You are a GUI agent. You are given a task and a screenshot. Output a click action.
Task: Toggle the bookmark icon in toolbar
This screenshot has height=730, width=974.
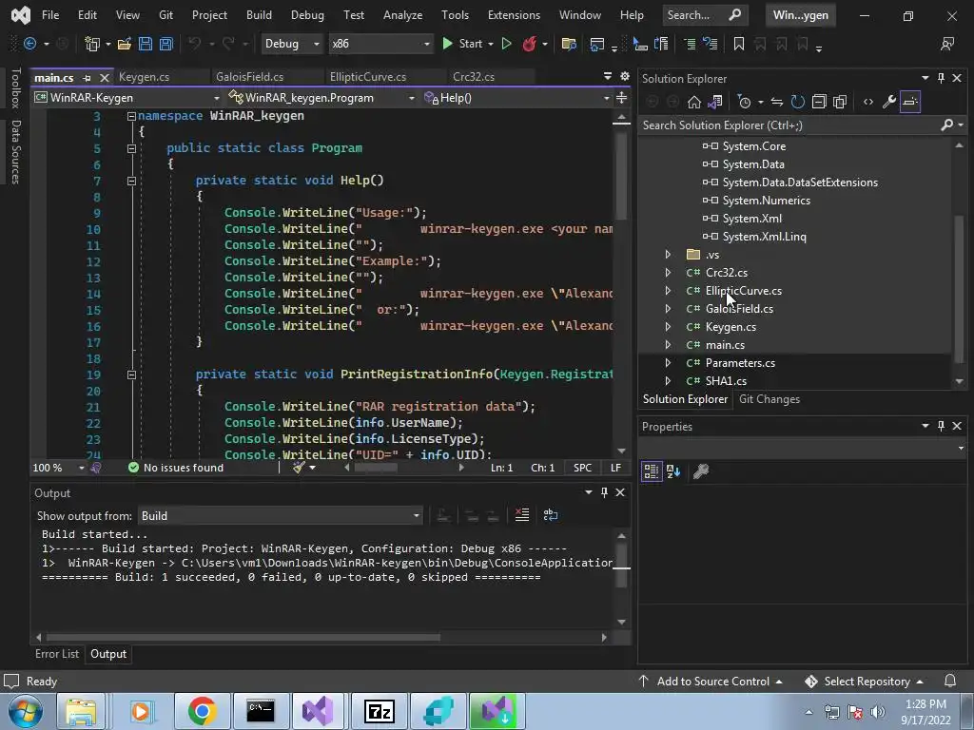[x=738, y=44]
